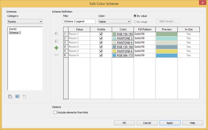Click the move row down icon
208x130 pixels.
click(x=56, y=41)
